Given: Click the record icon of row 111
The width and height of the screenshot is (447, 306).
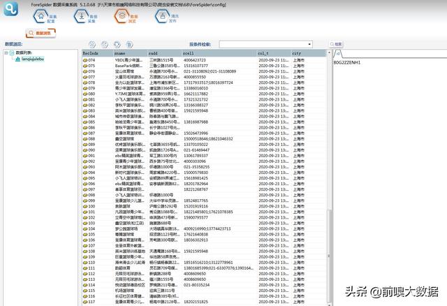Looking at the screenshot, I should (85, 268).
